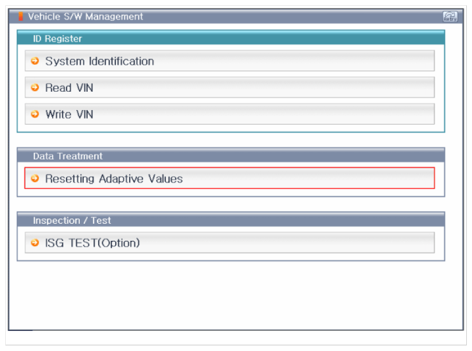Click the Inspection / Test section header
This screenshot has width=472, height=351.
72,220
